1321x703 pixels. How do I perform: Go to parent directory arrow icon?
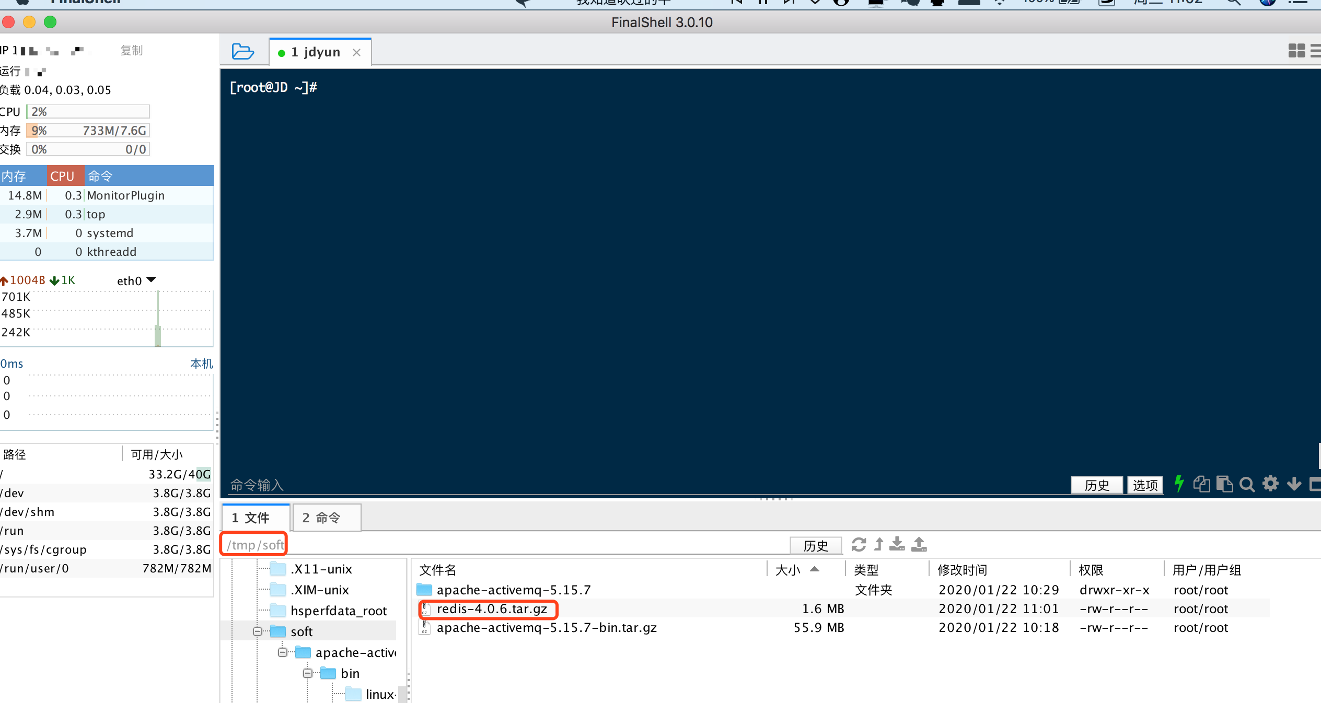coord(878,544)
